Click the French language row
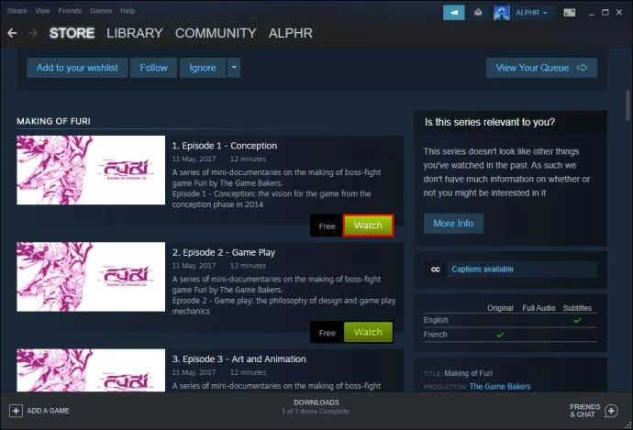The height and width of the screenshot is (430, 633). 510,335
